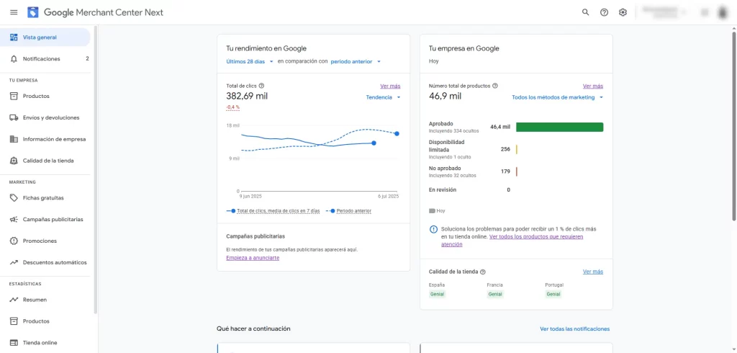The height and width of the screenshot is (353, 737).
Task: Click Ver todas las notificaciones link
Action: point(574,329)
